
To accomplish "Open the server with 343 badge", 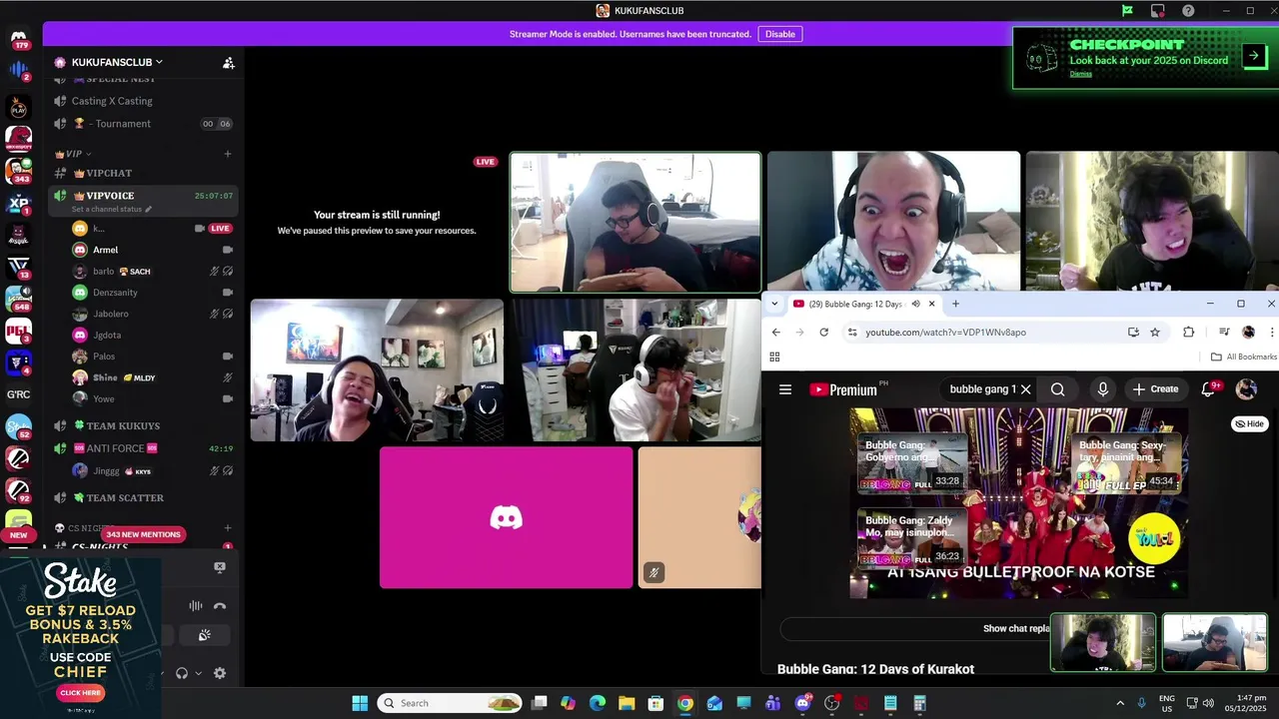I will (x=19, y=171).
